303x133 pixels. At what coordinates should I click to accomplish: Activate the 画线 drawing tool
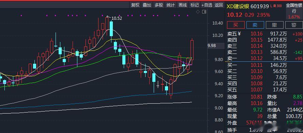183,5
